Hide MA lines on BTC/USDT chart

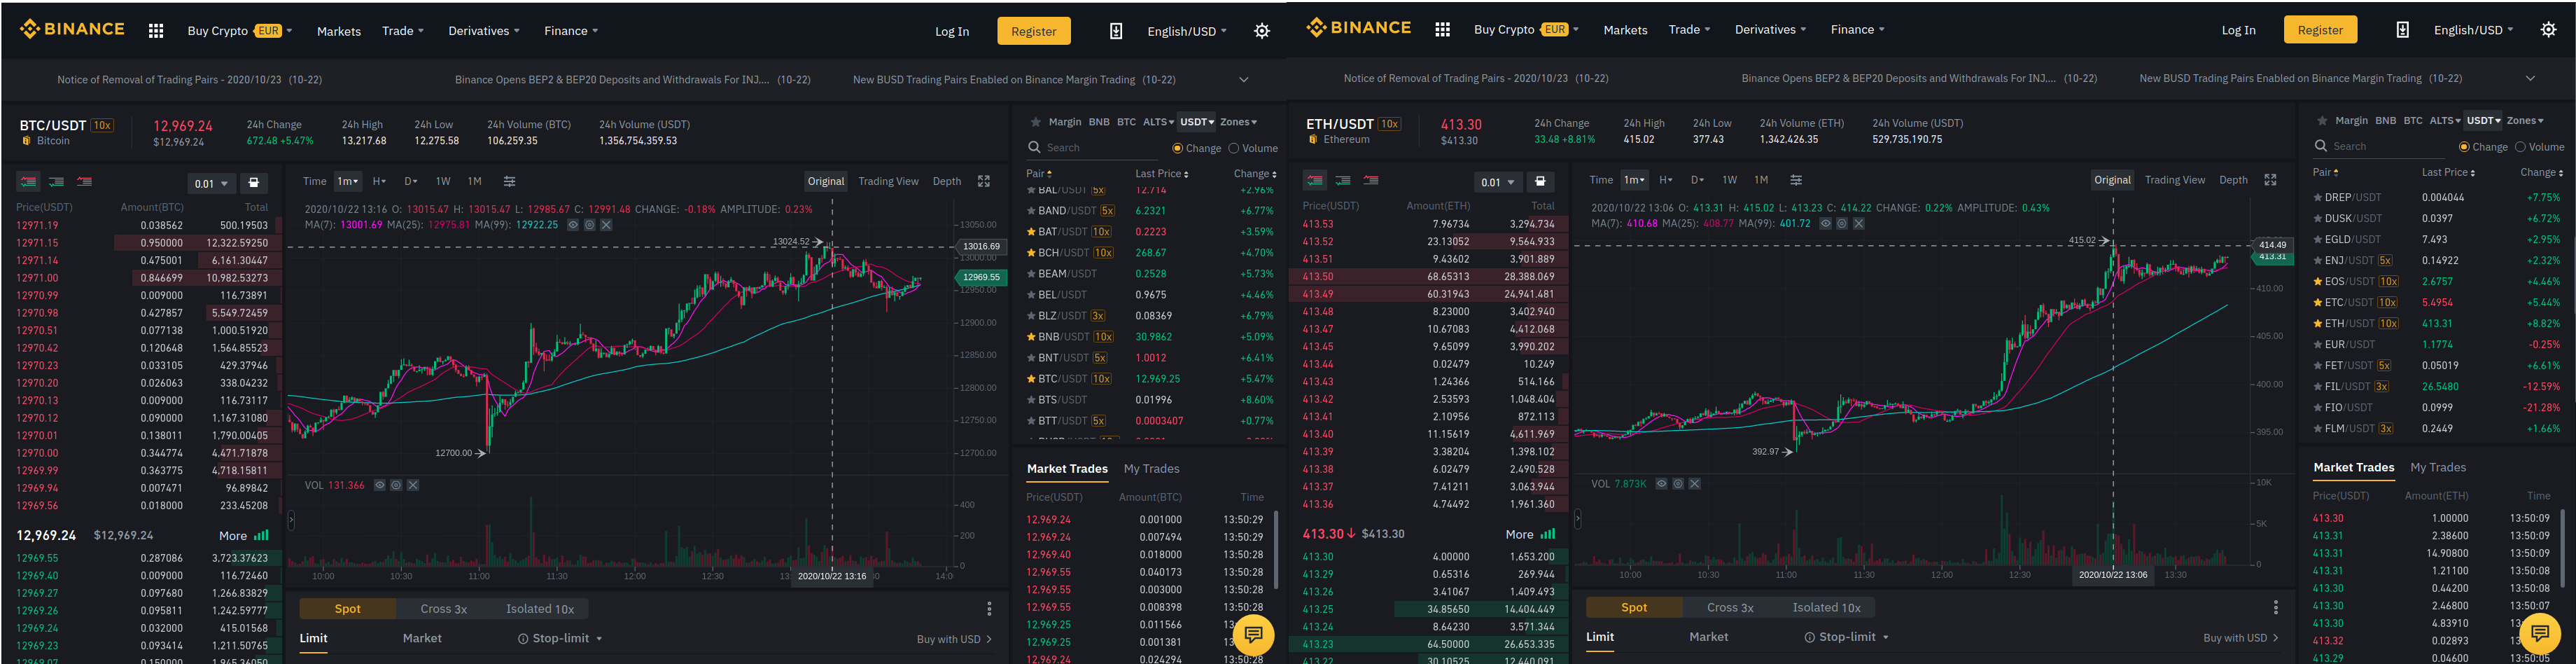(x=573, y=225)
